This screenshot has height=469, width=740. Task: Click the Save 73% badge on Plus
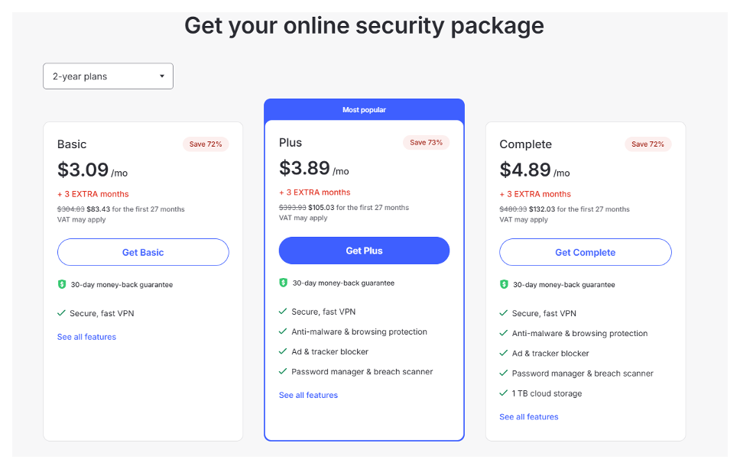point(426,142)
